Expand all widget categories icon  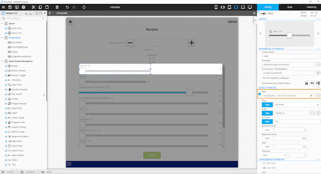pyautogui.click(x=37, y=13)
